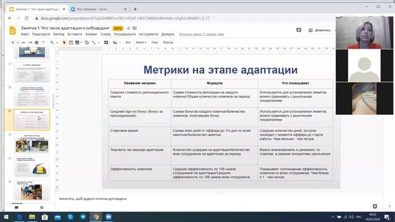Click the Google Slides home logo
Viewport: 395px width, 222px height.
(12, 30)
